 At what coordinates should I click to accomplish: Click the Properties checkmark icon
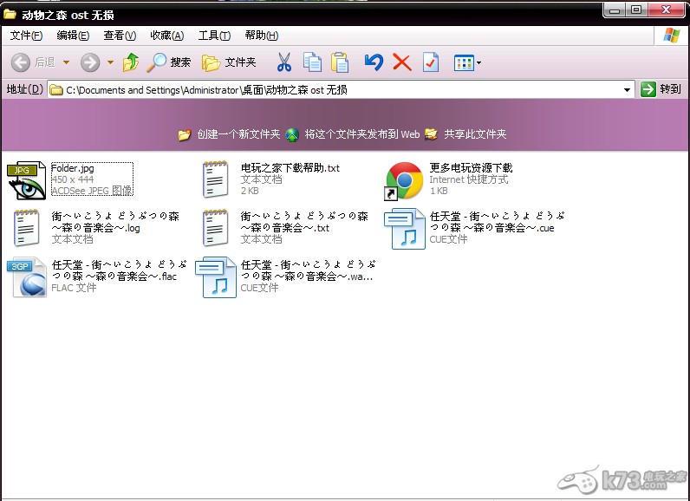point(431,62)
